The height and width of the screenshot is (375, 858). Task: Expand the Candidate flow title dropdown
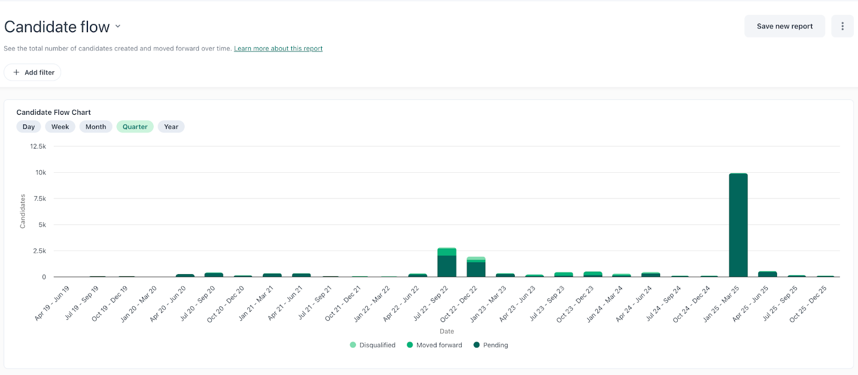pos(118,26)
